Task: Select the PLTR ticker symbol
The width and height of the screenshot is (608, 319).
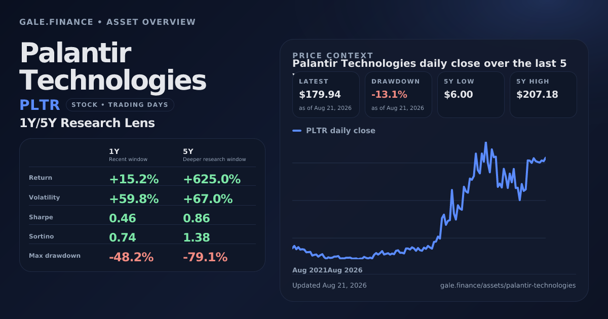Action: coord(40,105)
